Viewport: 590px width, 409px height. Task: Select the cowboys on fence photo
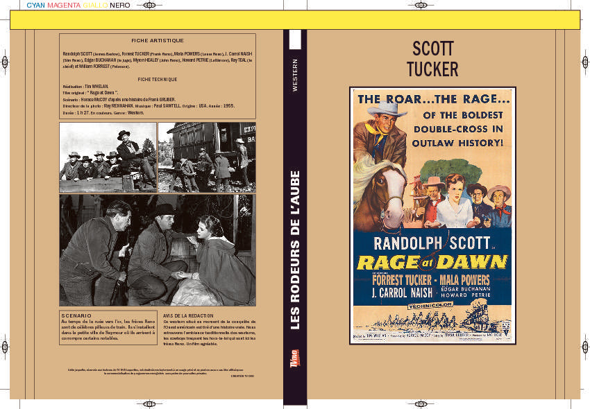[x=108, y=157]
